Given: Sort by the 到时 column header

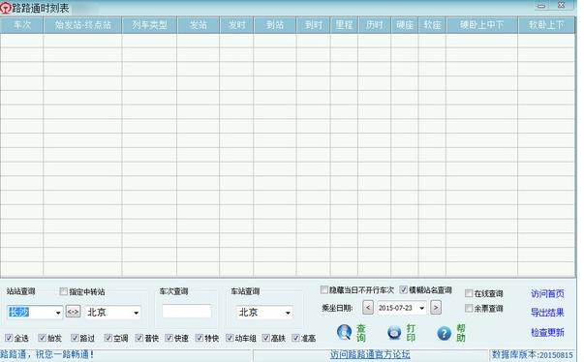Looking at the screenshot, I should coord(313,25).
